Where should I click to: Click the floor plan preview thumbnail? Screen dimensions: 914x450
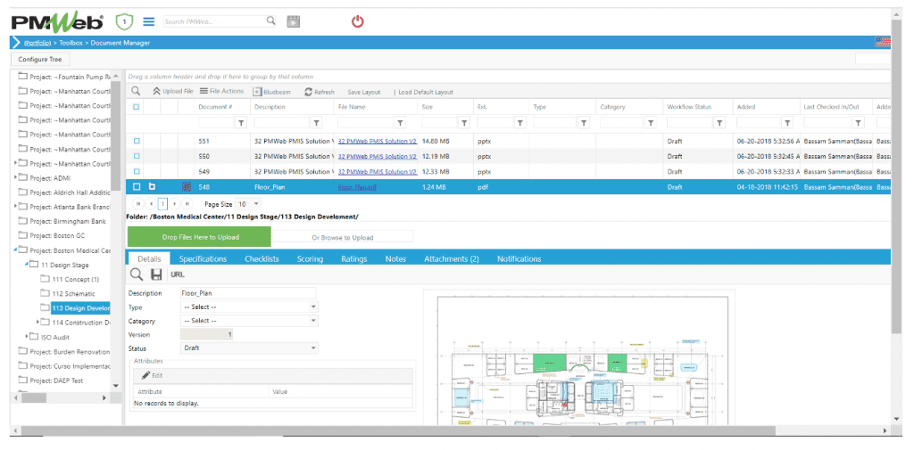click(x=578, y=356)
